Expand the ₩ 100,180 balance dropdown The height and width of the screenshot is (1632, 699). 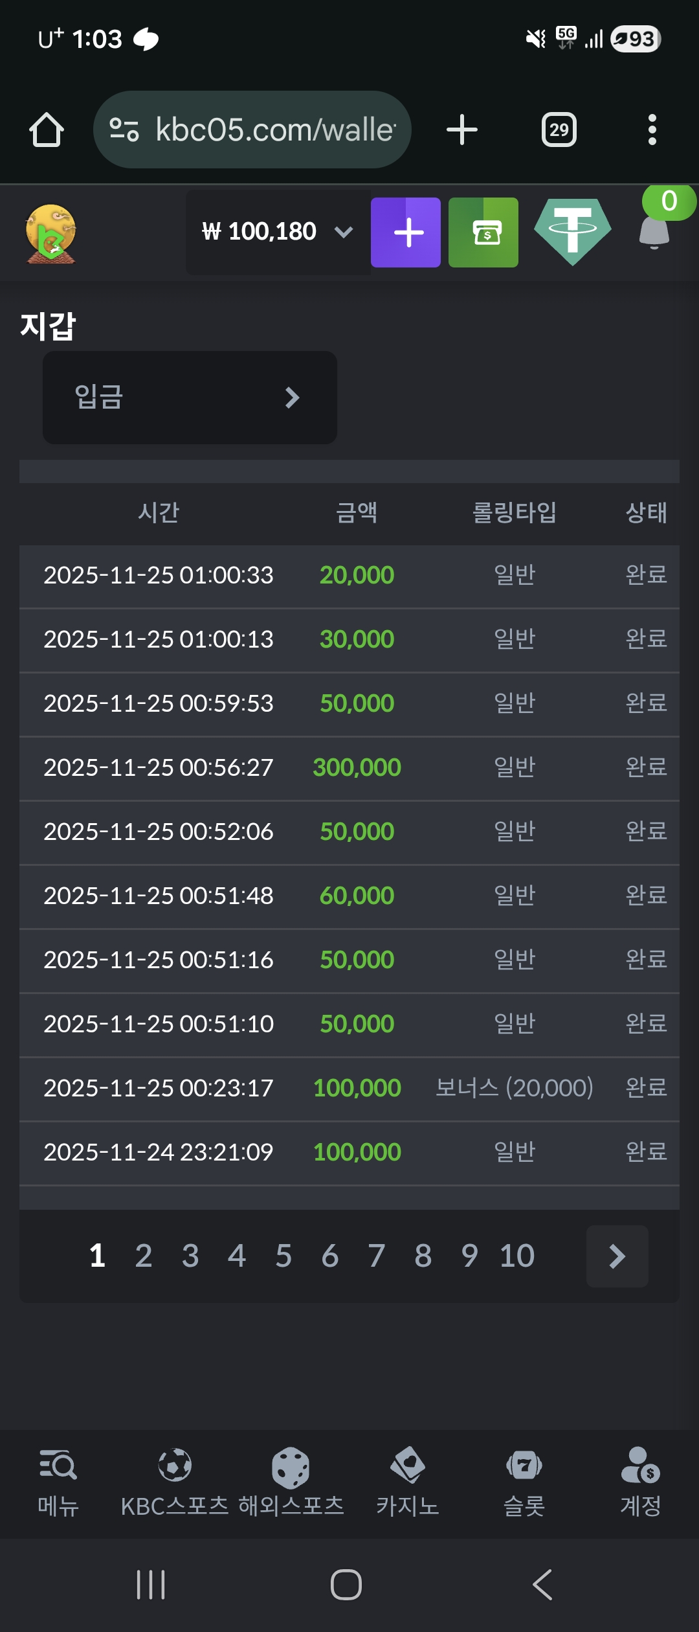click(278, 232)
